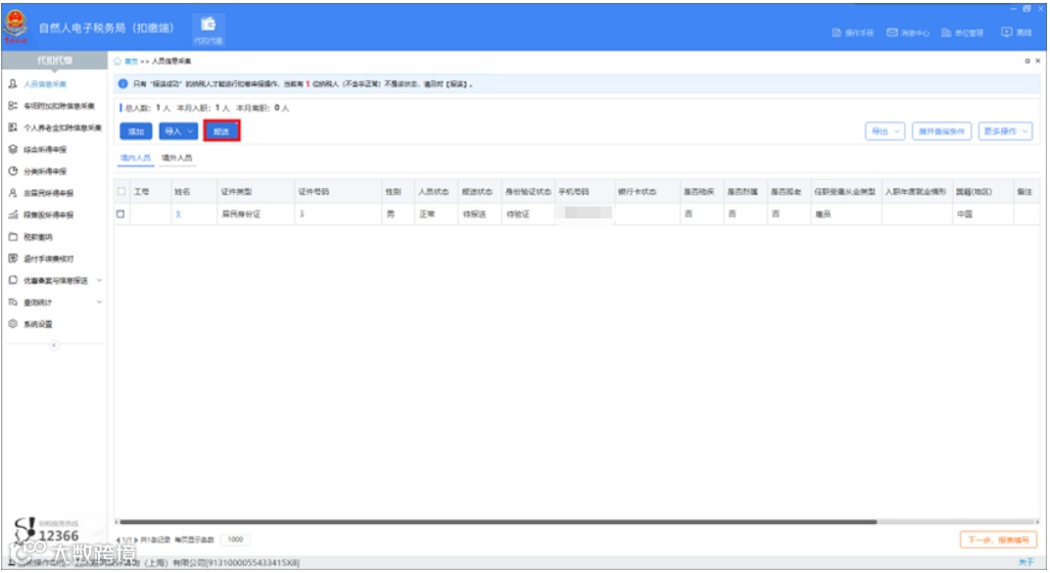Click the horizontal scrollbar under the table
The height and width of the screenshot is (573, 1050).
(x=498, y=521)
